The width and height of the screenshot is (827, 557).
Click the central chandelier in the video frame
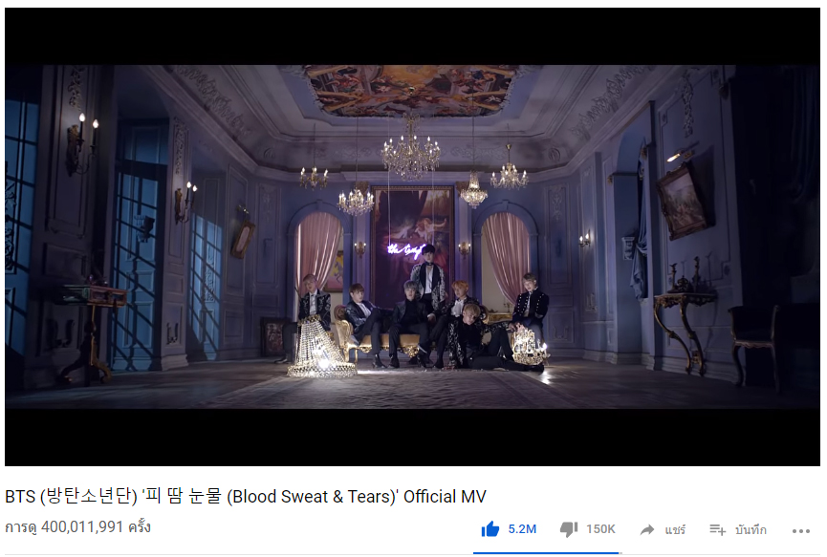(410, 149)
